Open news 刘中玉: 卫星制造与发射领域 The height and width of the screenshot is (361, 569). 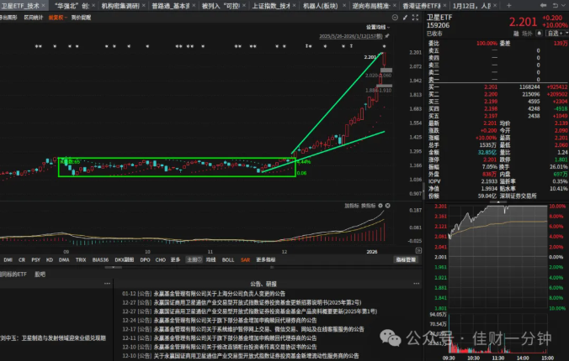click(53, 338)
